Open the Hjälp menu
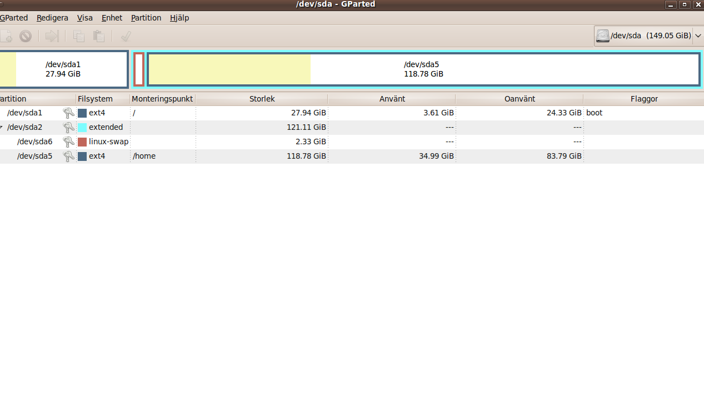 pos(179,18)
